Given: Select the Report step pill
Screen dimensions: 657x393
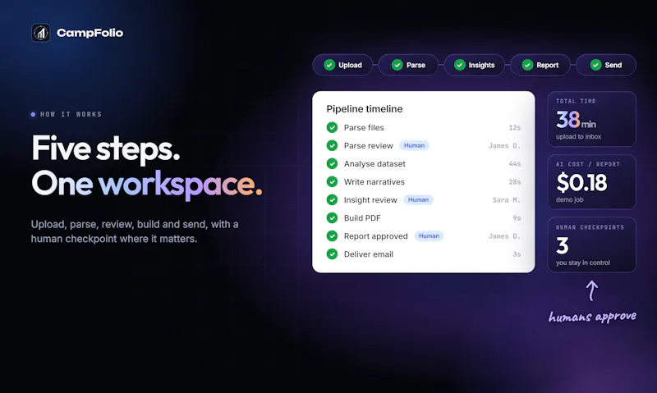Looking at the screenshot, I should [x=540, y=65].
